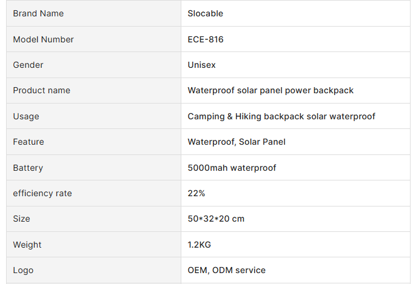This screenshot has height=284, width=413.
Task: Click the OEM, ODM service value
Action: click(x=226, y=270)
